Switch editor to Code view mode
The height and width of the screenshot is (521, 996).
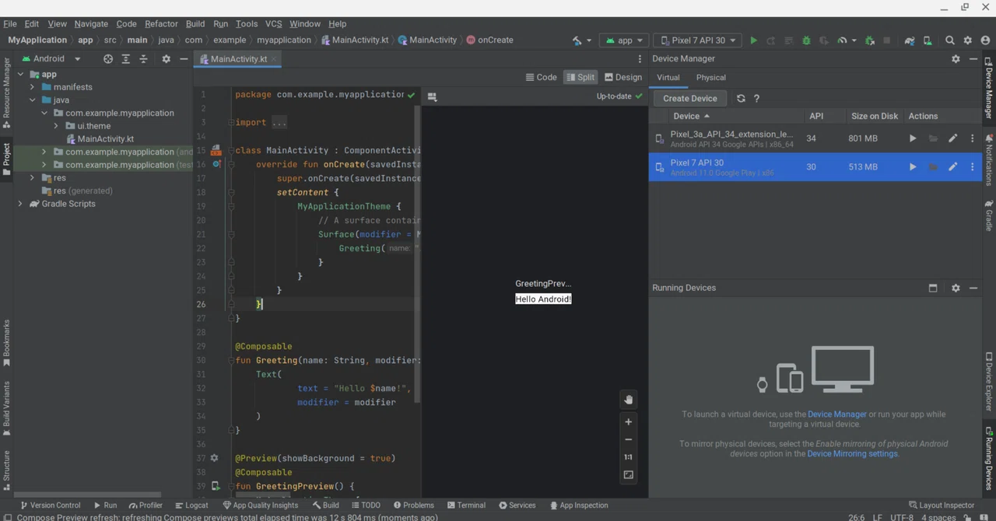point(541,77)
